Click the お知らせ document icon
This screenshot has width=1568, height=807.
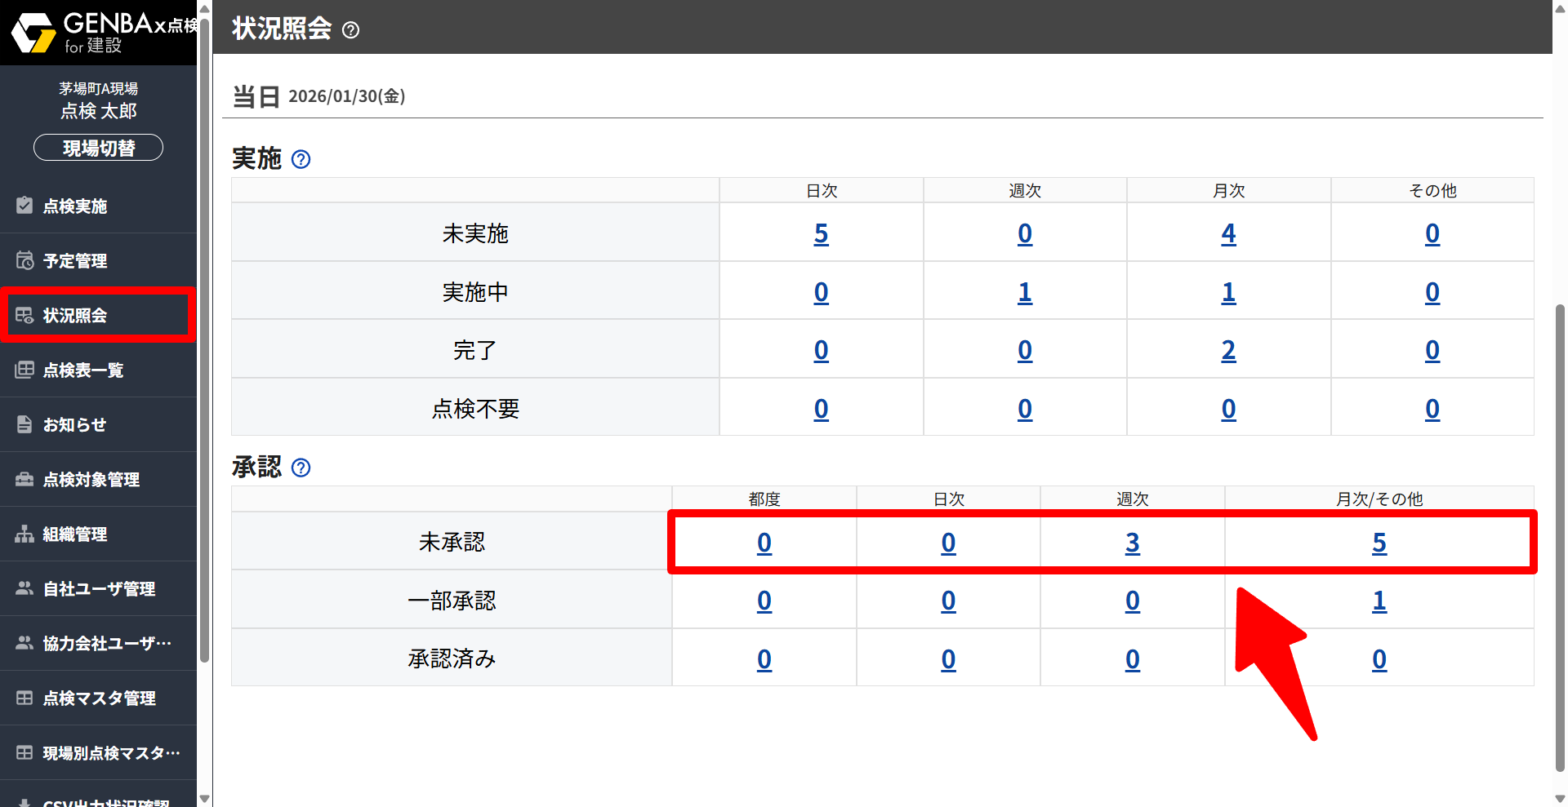coord(24,424)
